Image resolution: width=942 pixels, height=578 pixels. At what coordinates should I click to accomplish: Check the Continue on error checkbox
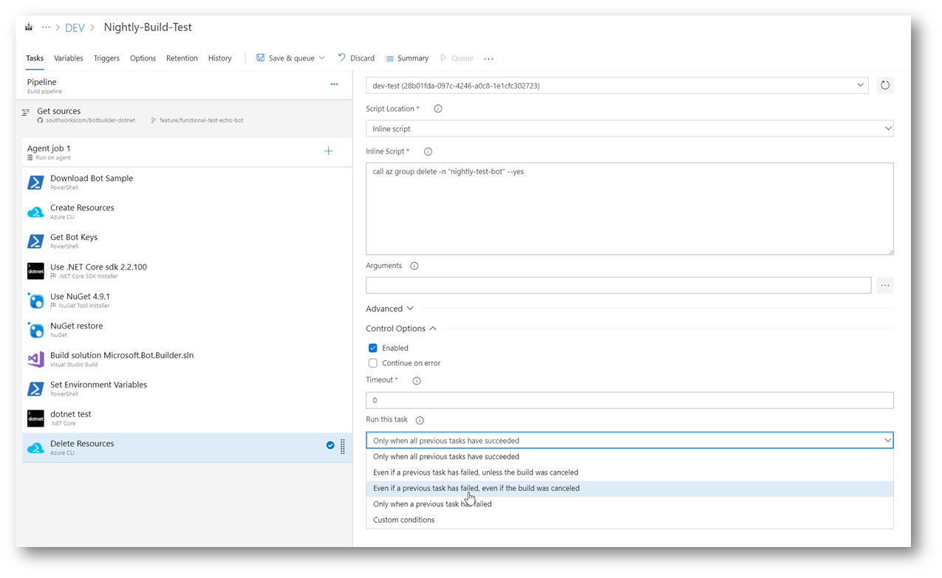point(372,362)
